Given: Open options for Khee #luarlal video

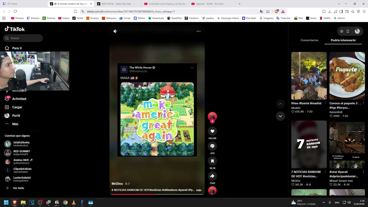Looking at the screenshot, I should click(325, 103).
